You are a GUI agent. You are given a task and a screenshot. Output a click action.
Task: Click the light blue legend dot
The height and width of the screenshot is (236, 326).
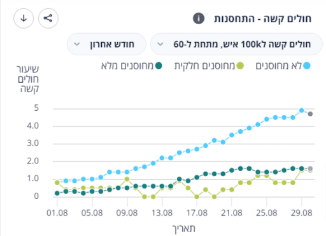click(307, 66)
